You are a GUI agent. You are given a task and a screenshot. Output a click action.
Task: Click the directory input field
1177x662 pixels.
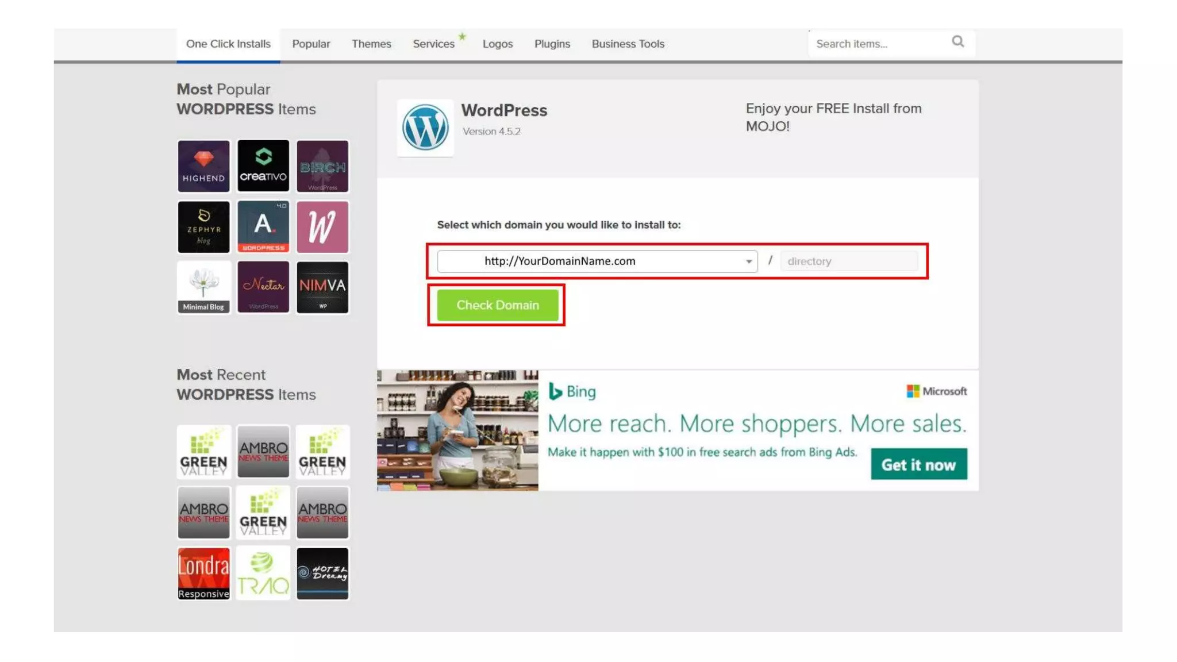click(x=849, y=261)
